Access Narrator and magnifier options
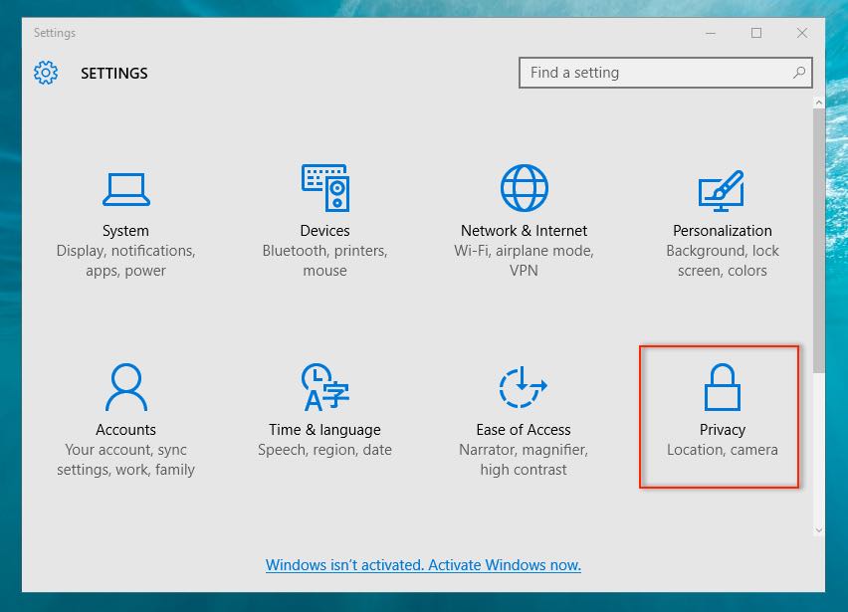 [522, 459]
